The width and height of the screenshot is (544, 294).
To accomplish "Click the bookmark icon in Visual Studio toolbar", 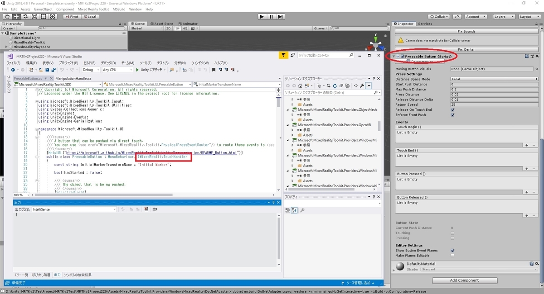I will click(214, 70).
